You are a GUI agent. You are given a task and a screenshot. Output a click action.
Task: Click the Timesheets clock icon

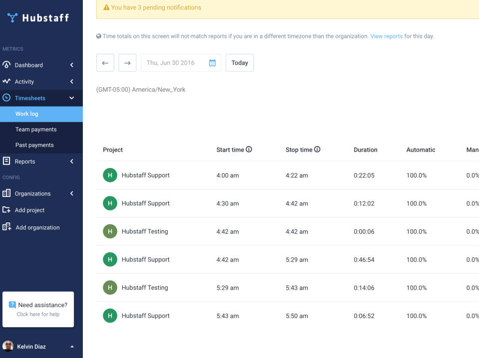pos(6,98)
